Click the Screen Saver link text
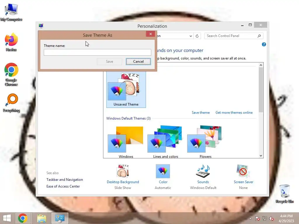Image resolution: width=299 pixels, height=224 pixels. pyautogui.click(x=244, y=182)
